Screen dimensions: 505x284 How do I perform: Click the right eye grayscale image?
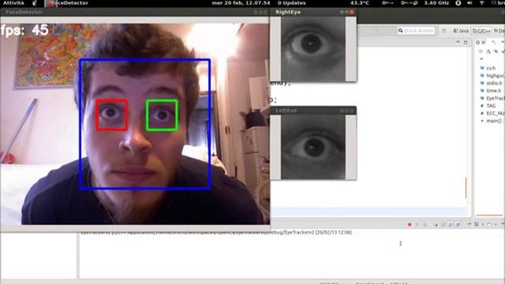pyautogui.click(x=313, y=49)
